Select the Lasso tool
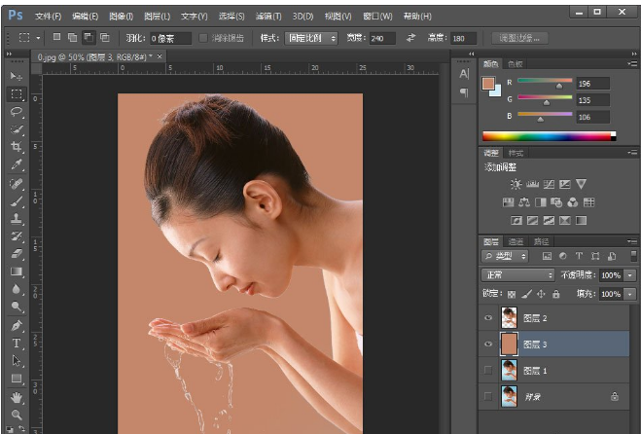The height and width of the screenshot is (434, 641). 17,112
